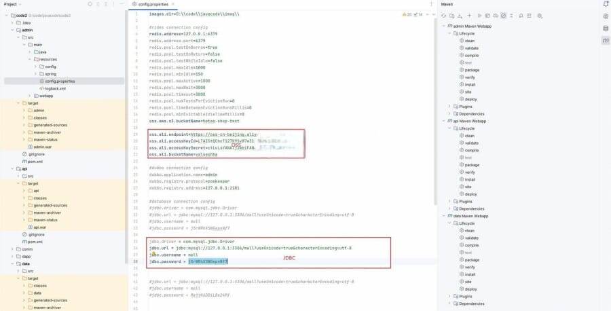Select logback.xml in the project tree

pyautogui.click(x=55, y=88)
